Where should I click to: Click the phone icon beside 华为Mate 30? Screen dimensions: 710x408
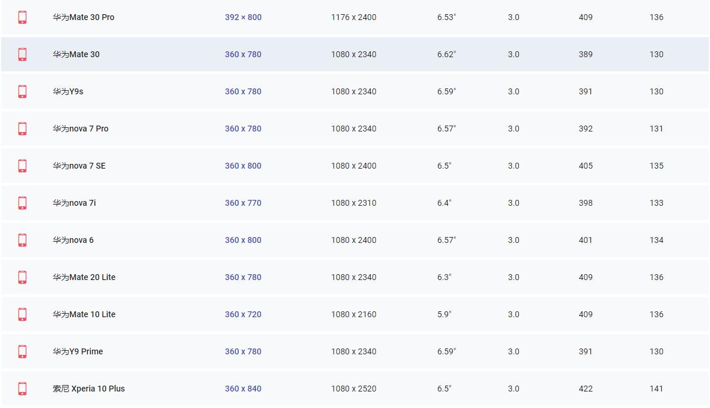pos(22,54)
